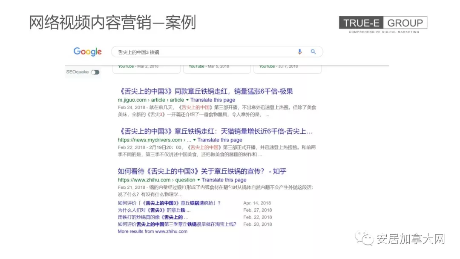Viewport: 460px width, 259px height.
Task: Open sitelink 为什么人们对《舌尖3》的章丘铁
Action: pos(154,210)
